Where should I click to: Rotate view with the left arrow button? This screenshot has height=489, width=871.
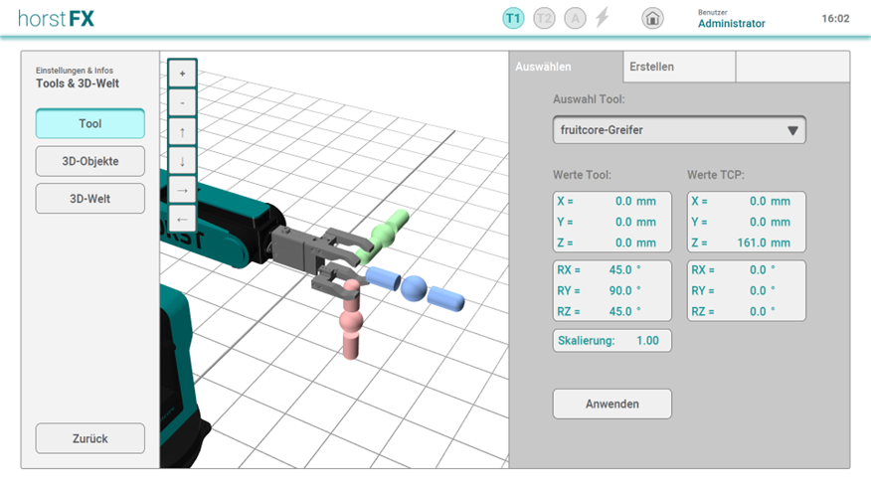[x=182, y=219]
